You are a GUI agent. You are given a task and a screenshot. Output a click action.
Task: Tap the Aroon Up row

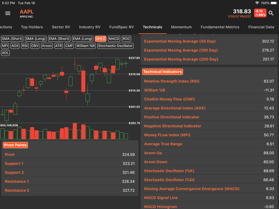(x=209, y=153)
